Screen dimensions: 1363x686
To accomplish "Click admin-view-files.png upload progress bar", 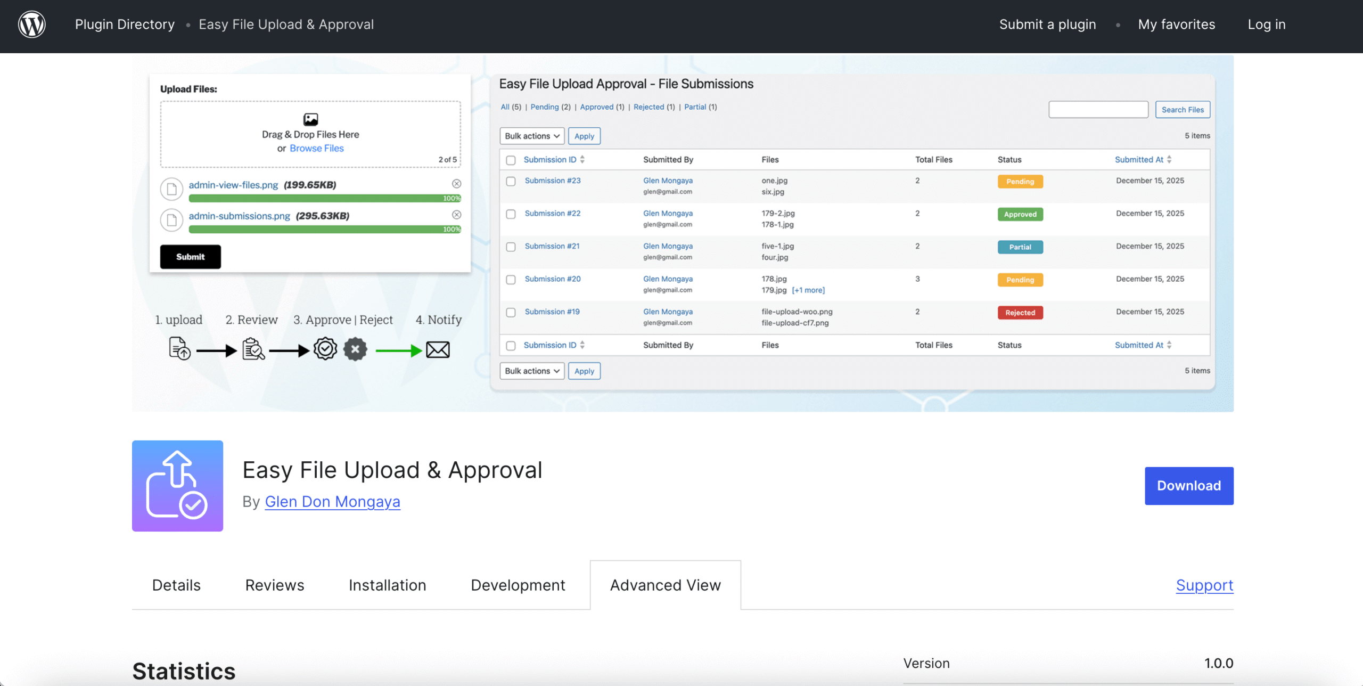I will [325, 198].
